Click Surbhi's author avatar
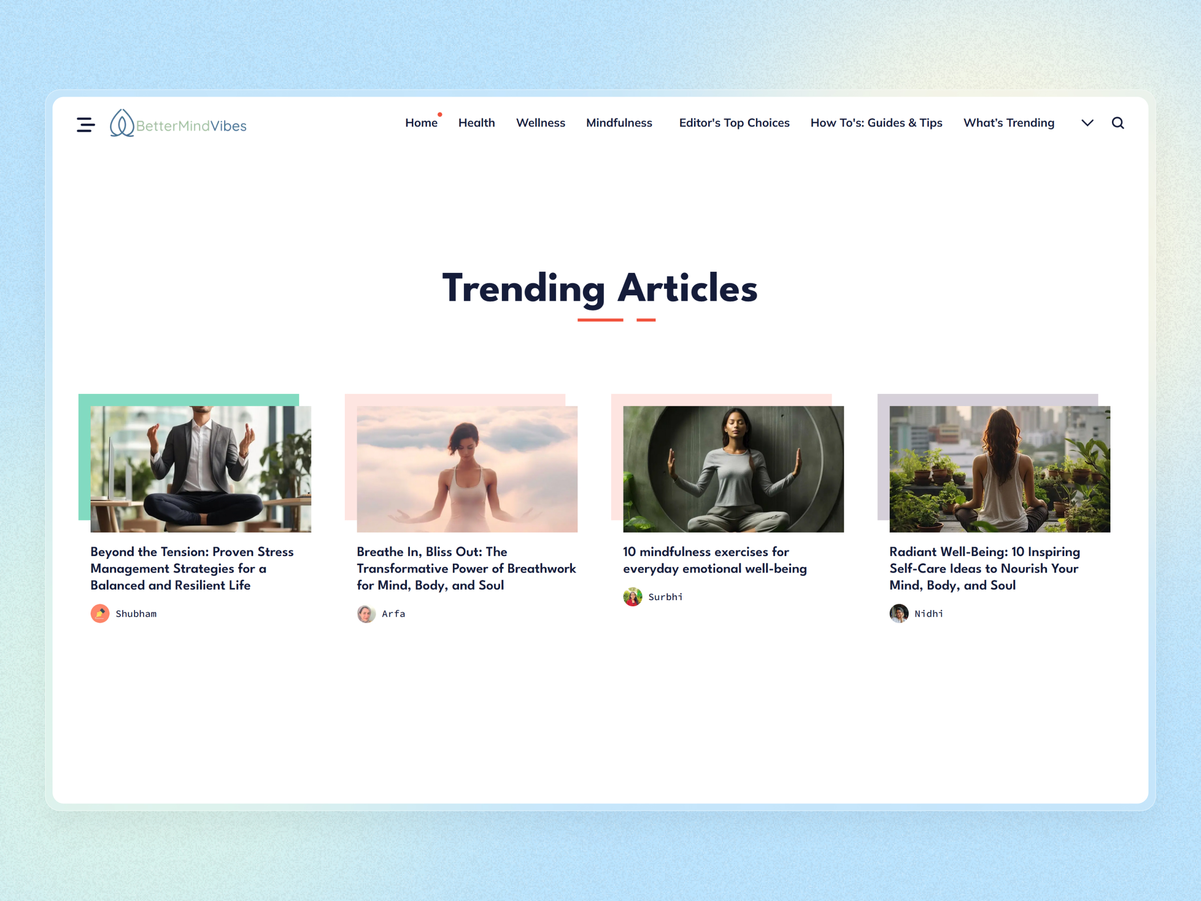This screenshot has height=901, width=1201. click(x=633, y=596)
